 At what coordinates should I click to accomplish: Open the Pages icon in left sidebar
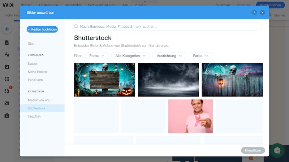click(x=7, y=42)
